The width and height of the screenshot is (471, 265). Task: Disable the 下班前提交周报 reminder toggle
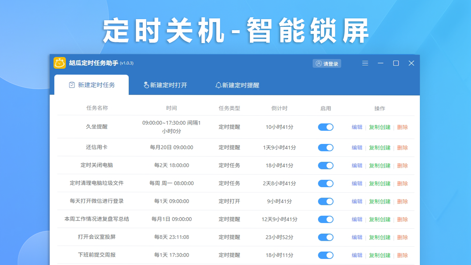[325, 255]
